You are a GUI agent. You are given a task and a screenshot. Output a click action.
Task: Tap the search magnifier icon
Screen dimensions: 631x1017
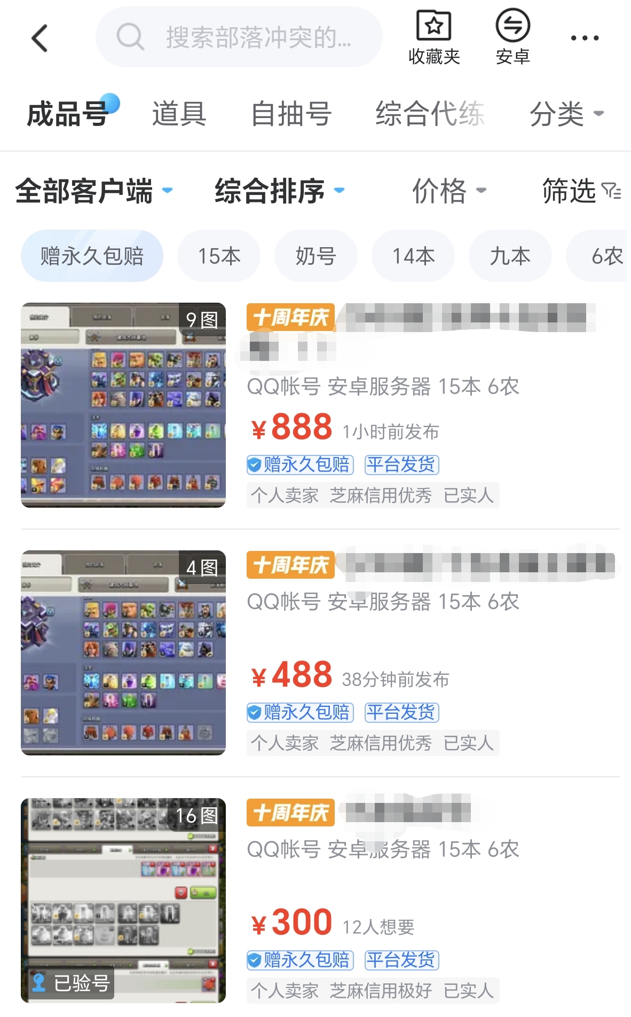pos(130,37)
